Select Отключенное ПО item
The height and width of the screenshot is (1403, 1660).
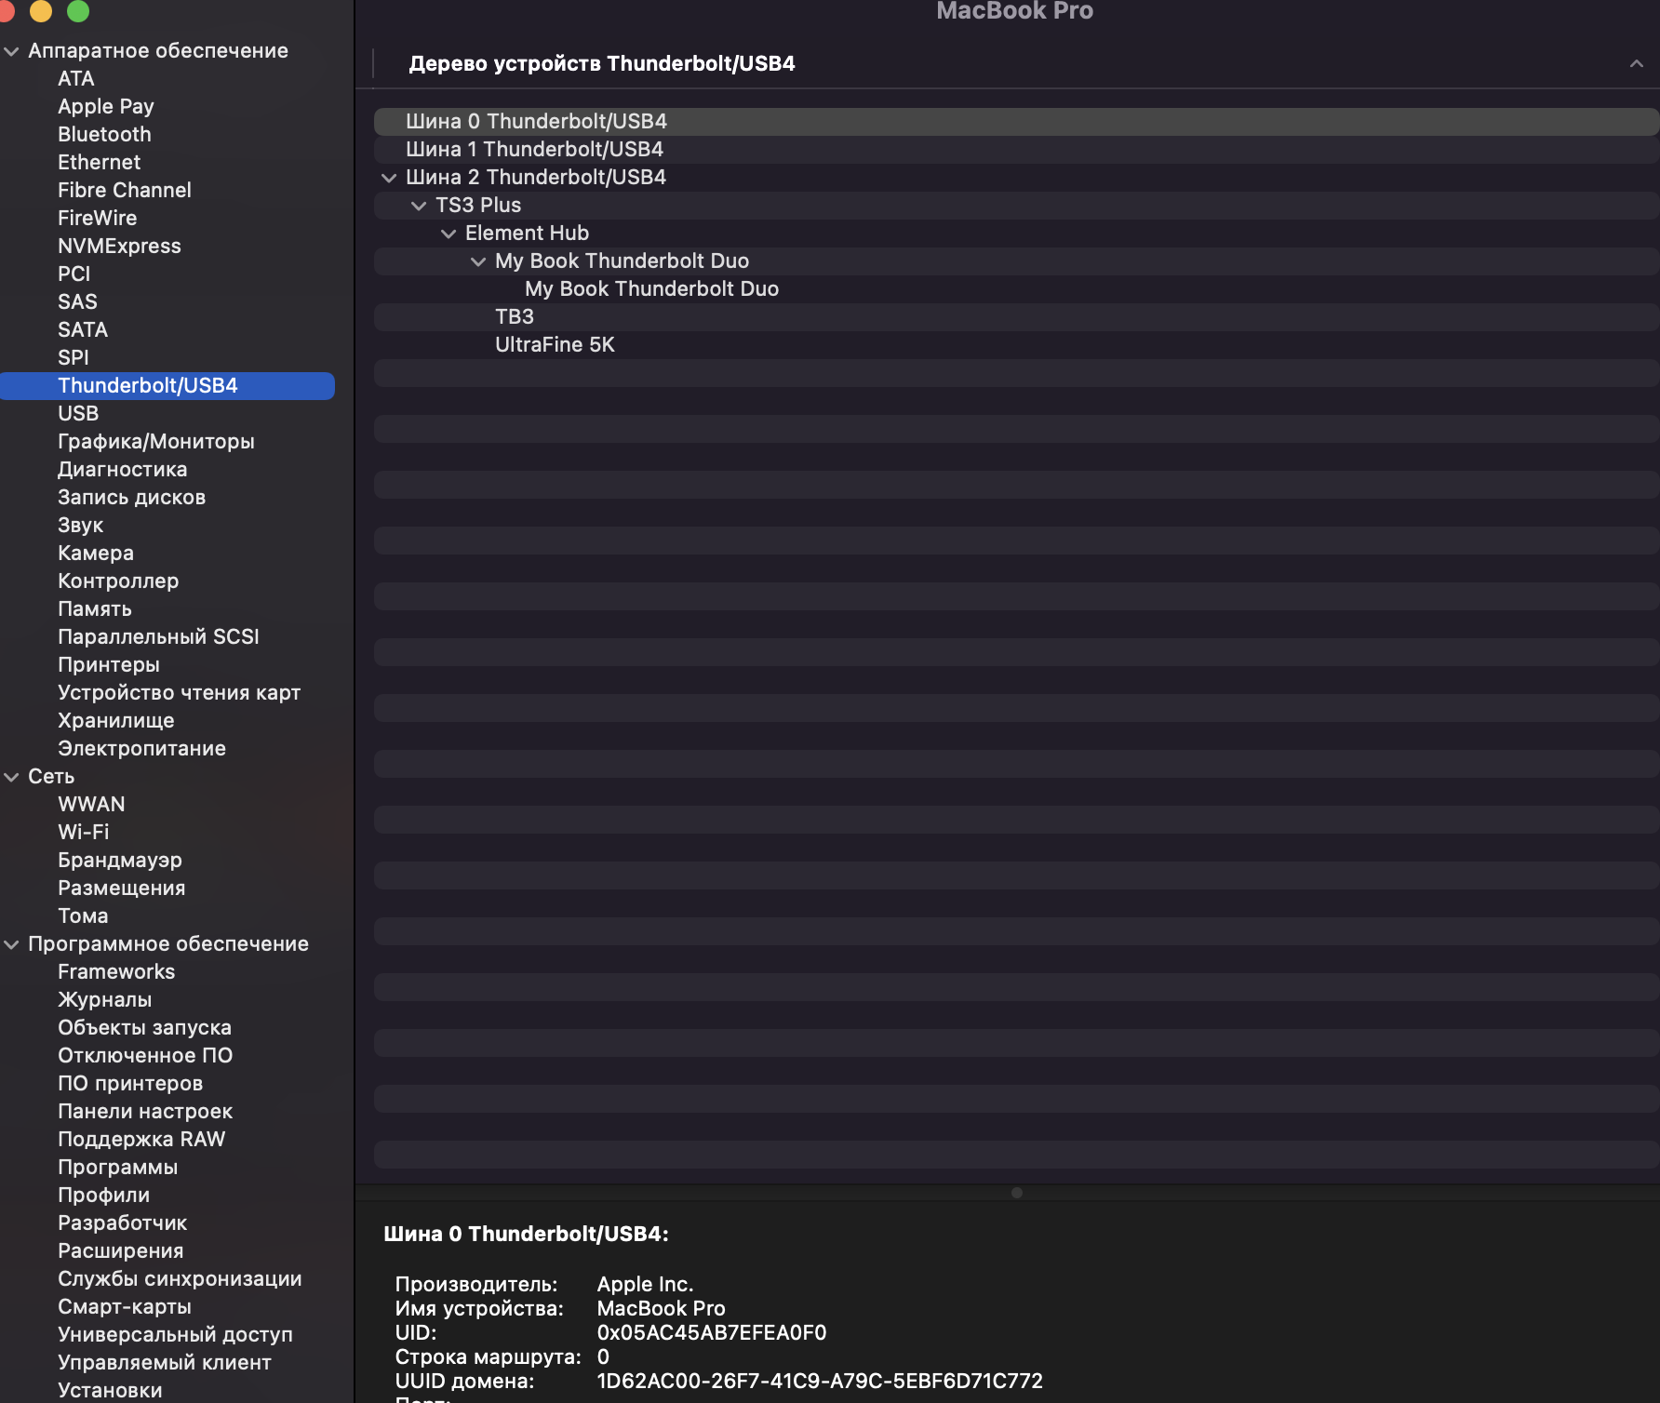pos(145,1056)
